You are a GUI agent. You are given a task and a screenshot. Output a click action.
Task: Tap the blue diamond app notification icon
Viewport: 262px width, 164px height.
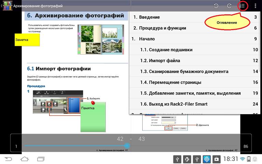207,159
